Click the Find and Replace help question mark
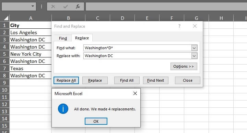 click(x=179, y=26)
